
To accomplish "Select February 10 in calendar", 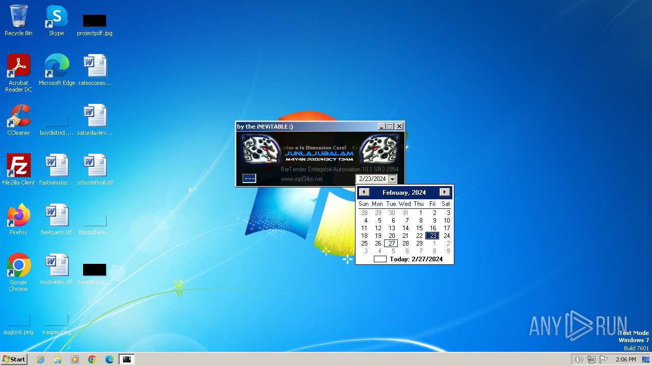I will [447, 221].
